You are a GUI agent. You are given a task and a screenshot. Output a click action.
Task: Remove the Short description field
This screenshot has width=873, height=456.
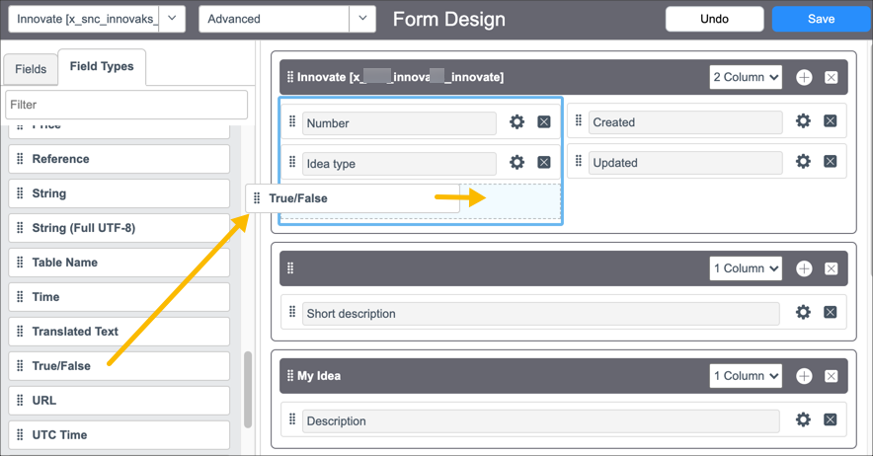(831, 312)
